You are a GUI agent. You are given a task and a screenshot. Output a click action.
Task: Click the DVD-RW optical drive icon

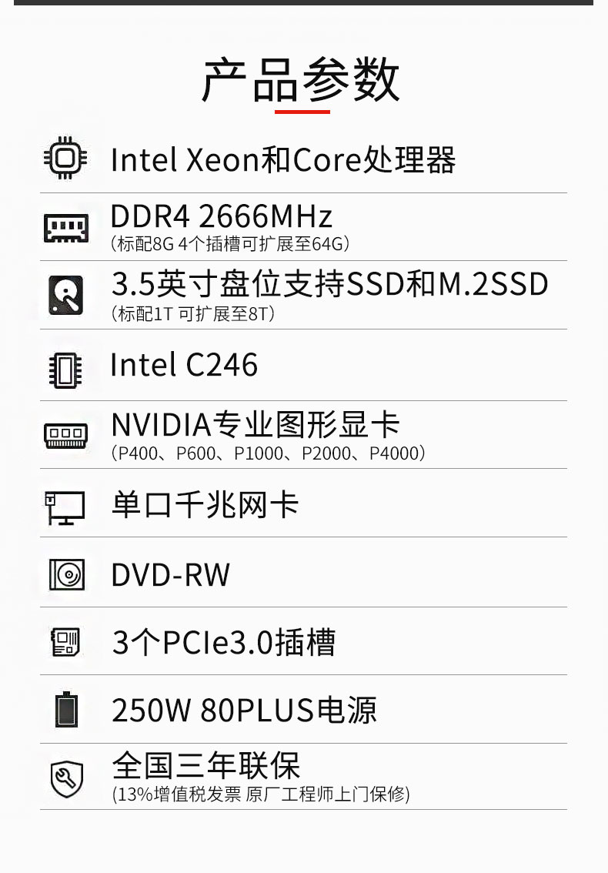pos(67,574)
